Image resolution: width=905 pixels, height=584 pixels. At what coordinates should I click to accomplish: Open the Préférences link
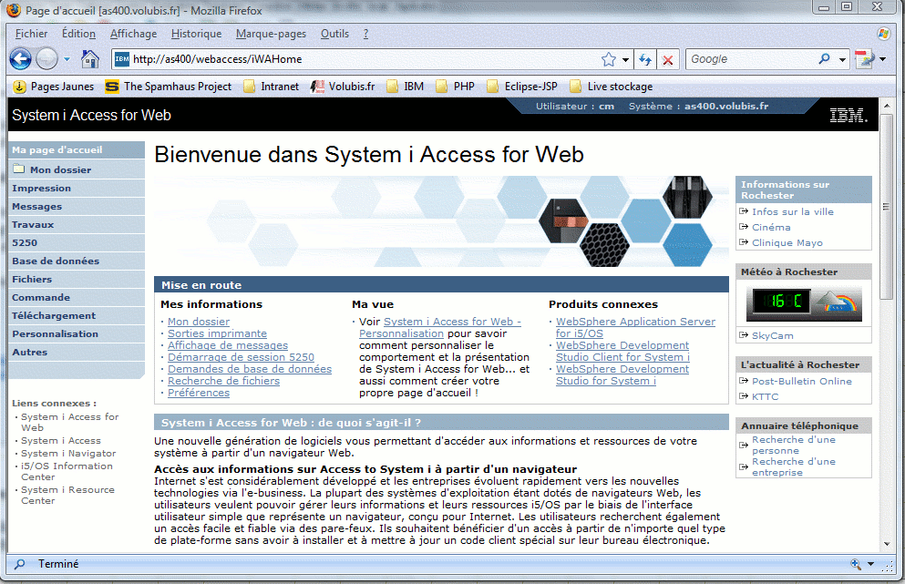pos(198,393)
